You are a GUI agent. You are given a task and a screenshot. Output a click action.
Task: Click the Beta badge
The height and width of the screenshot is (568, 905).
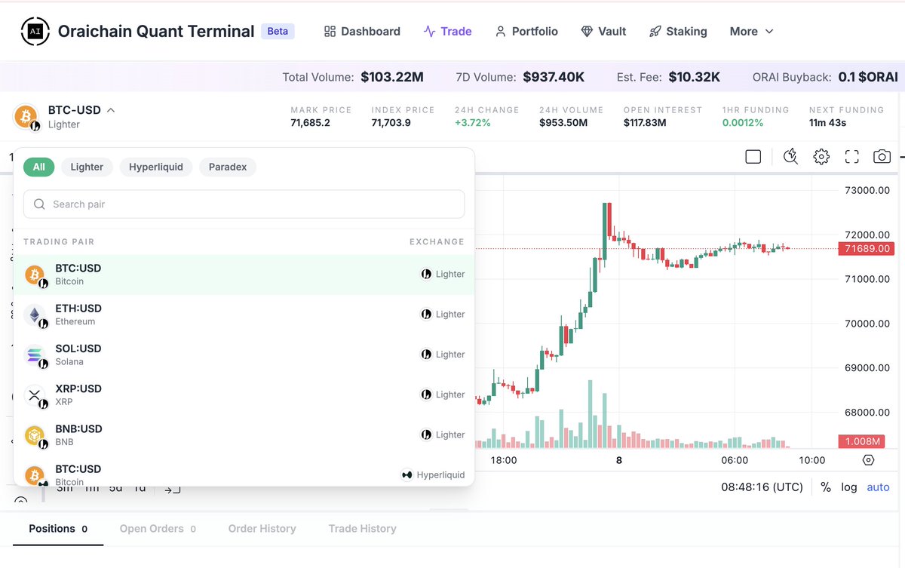278,31
